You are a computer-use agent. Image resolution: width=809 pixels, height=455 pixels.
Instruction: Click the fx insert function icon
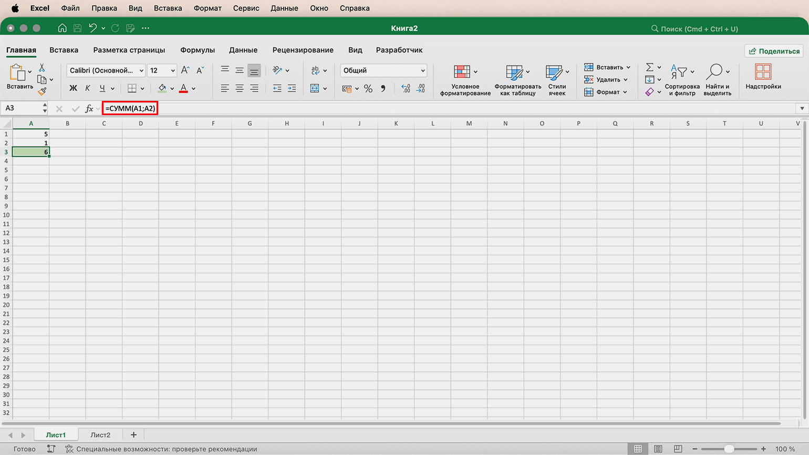pos(89,109)
